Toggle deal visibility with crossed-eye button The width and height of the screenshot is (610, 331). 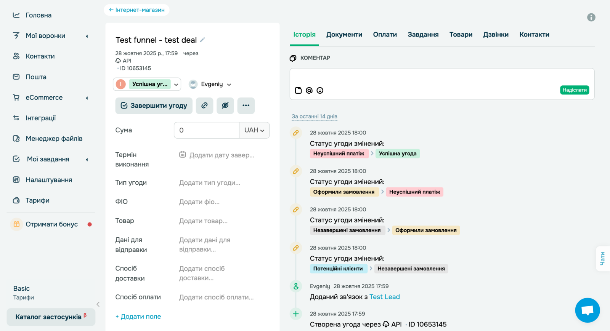coord(225,106)
